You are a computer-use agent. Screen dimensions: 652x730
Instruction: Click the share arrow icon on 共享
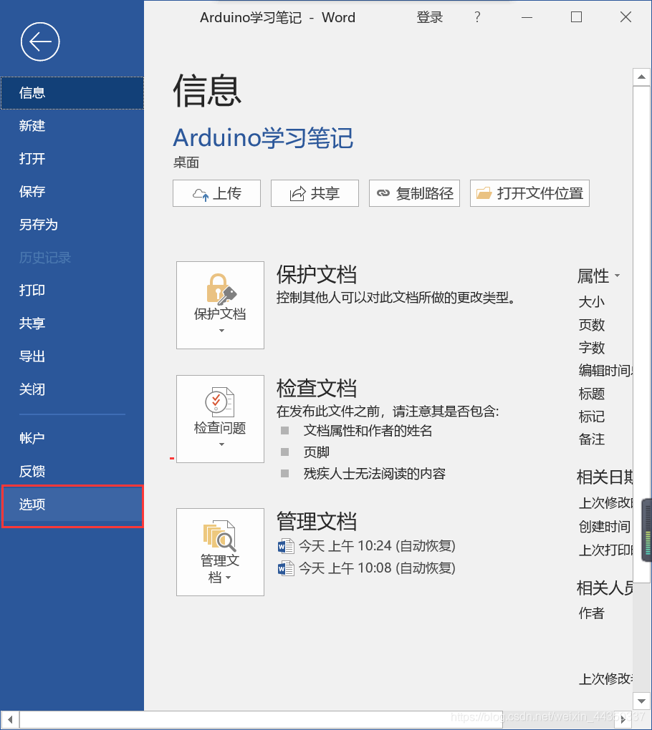pos(298,194)
